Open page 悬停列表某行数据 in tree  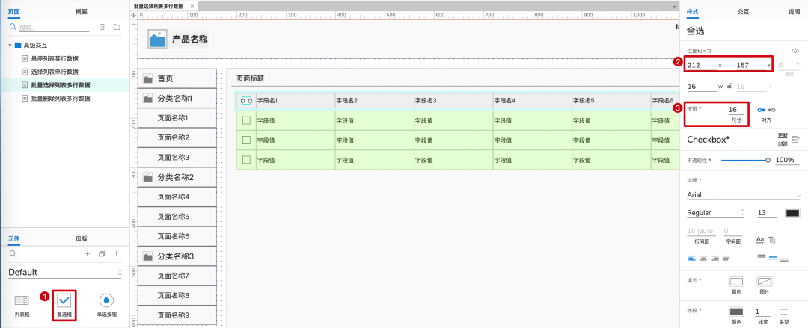tap(54, 59)
